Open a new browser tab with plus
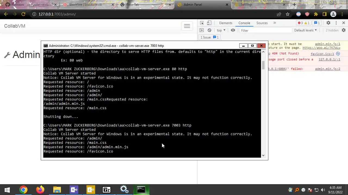Viewport: 348px width, 195px height. click(x=294, y=5)
